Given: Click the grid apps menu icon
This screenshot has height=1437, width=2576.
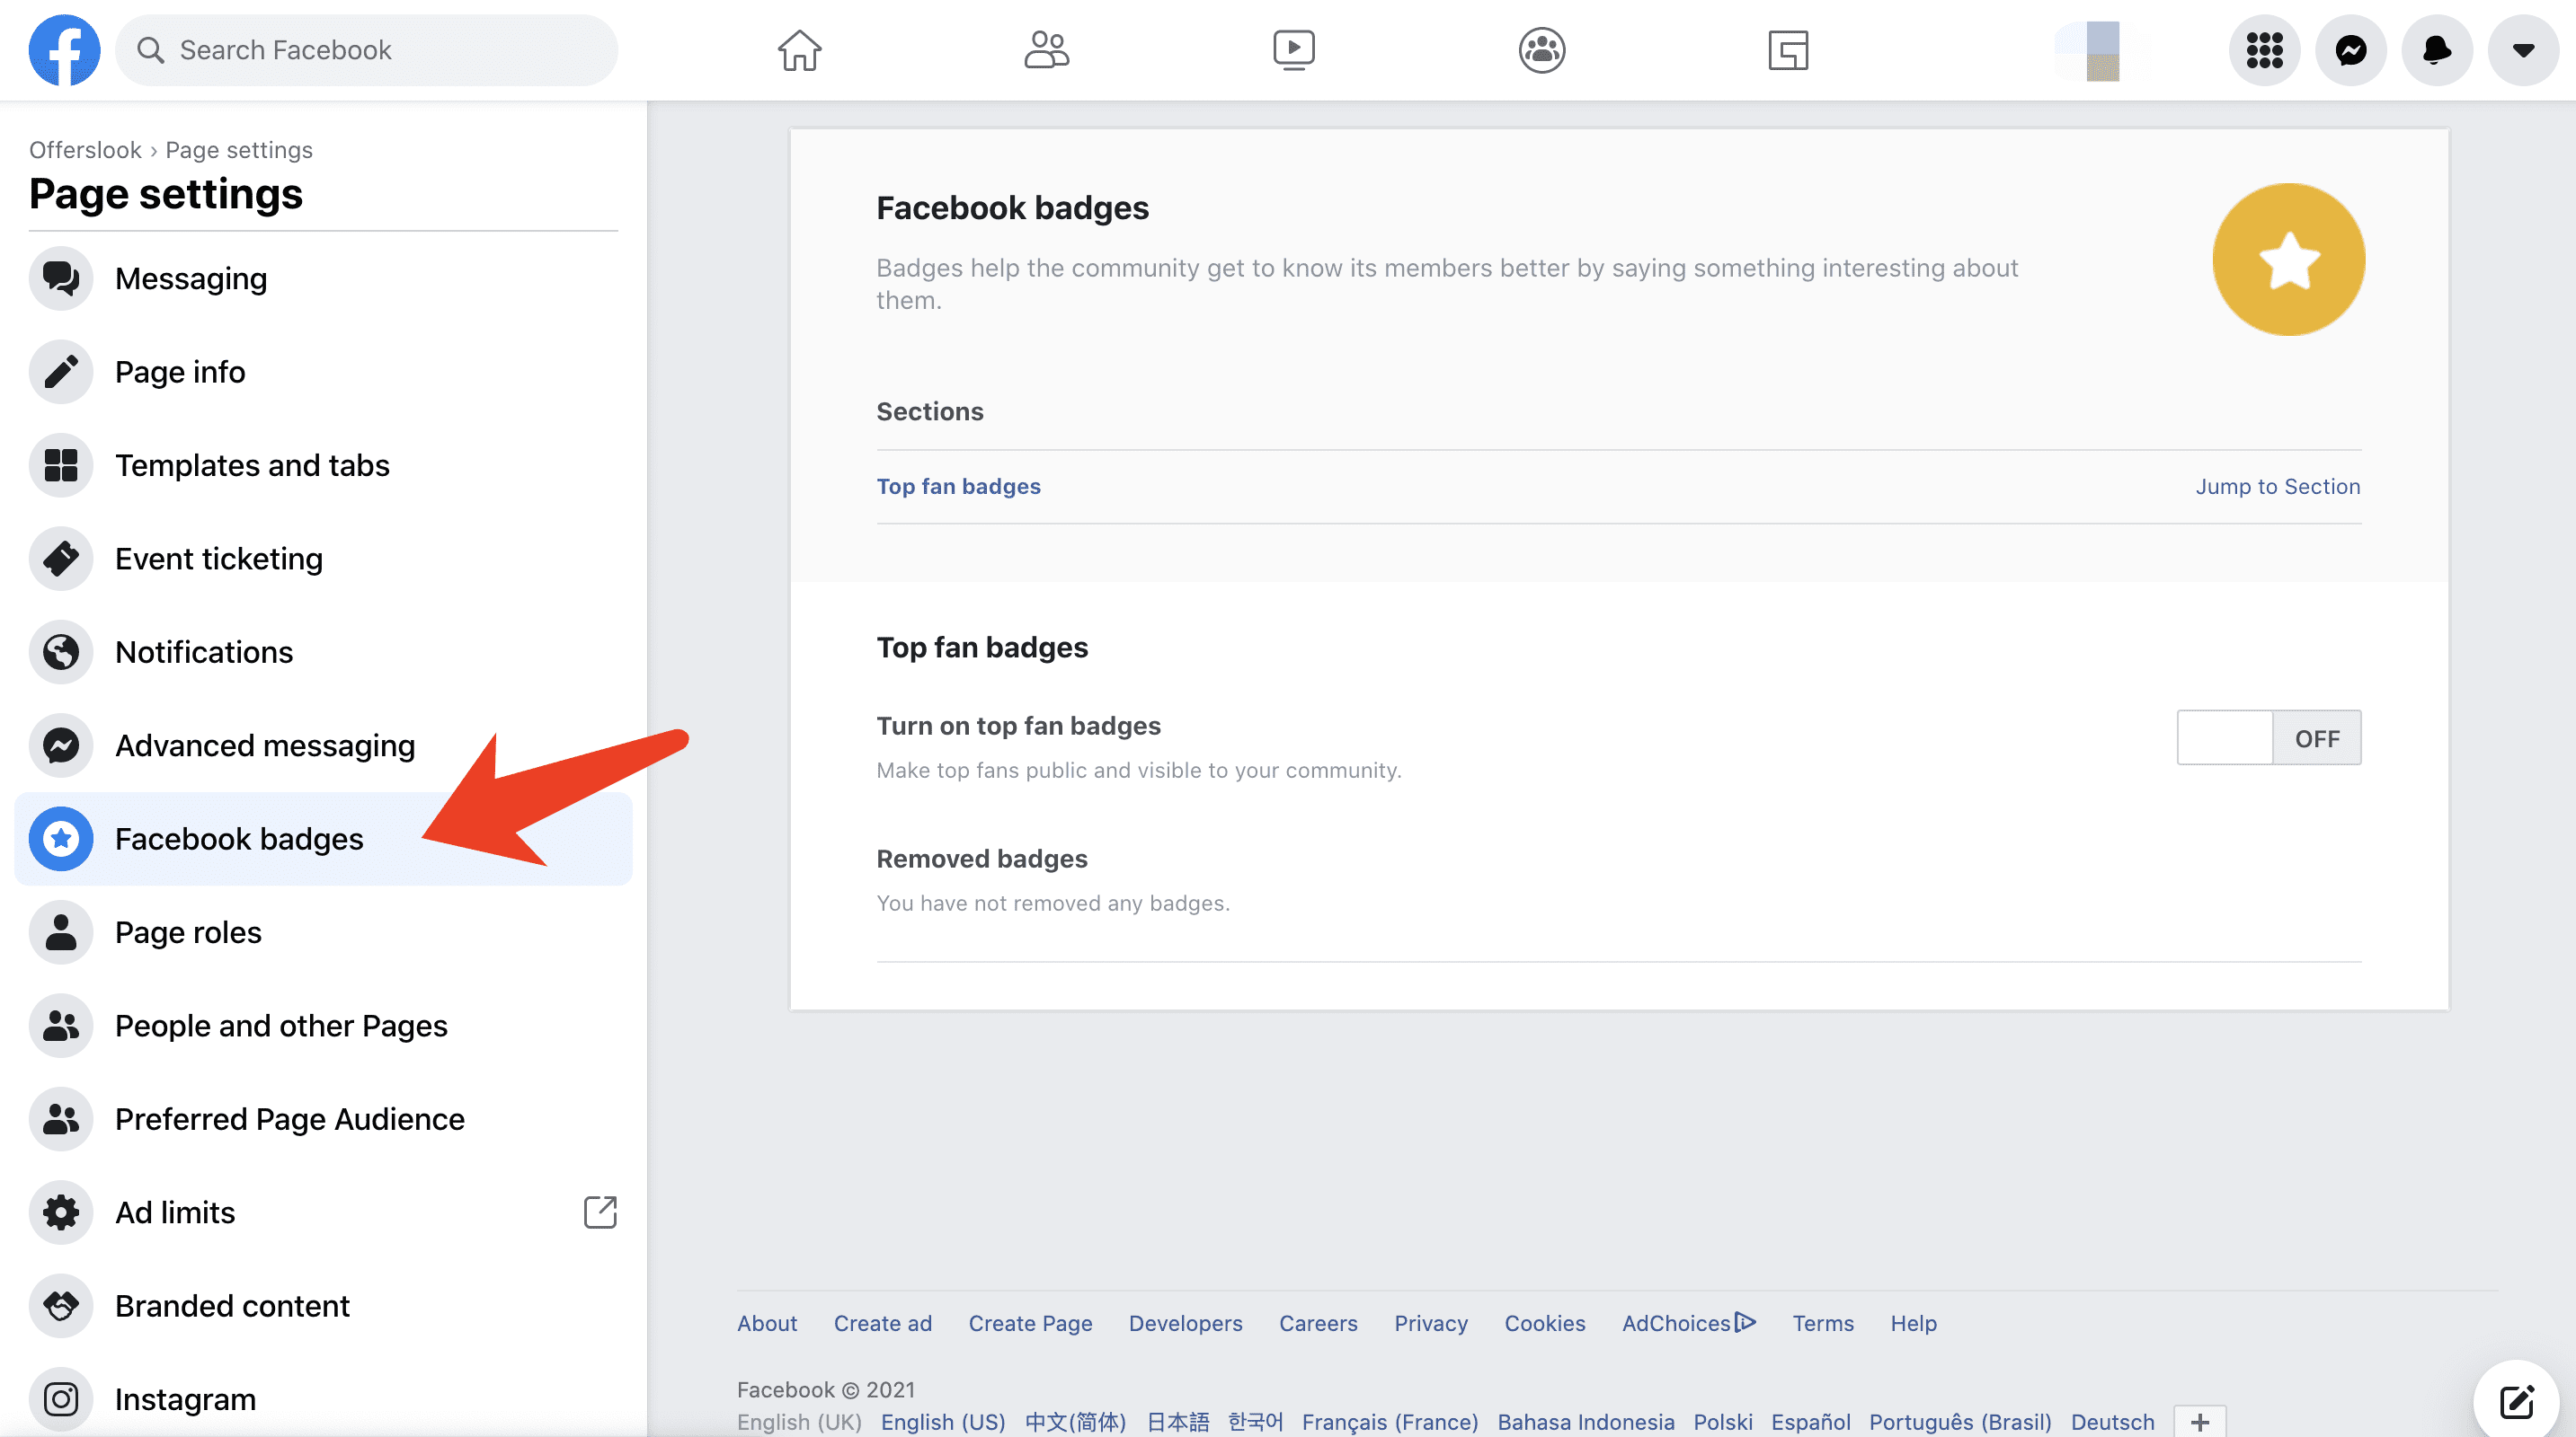Looking at the screenshot, I should [2263, 49].
